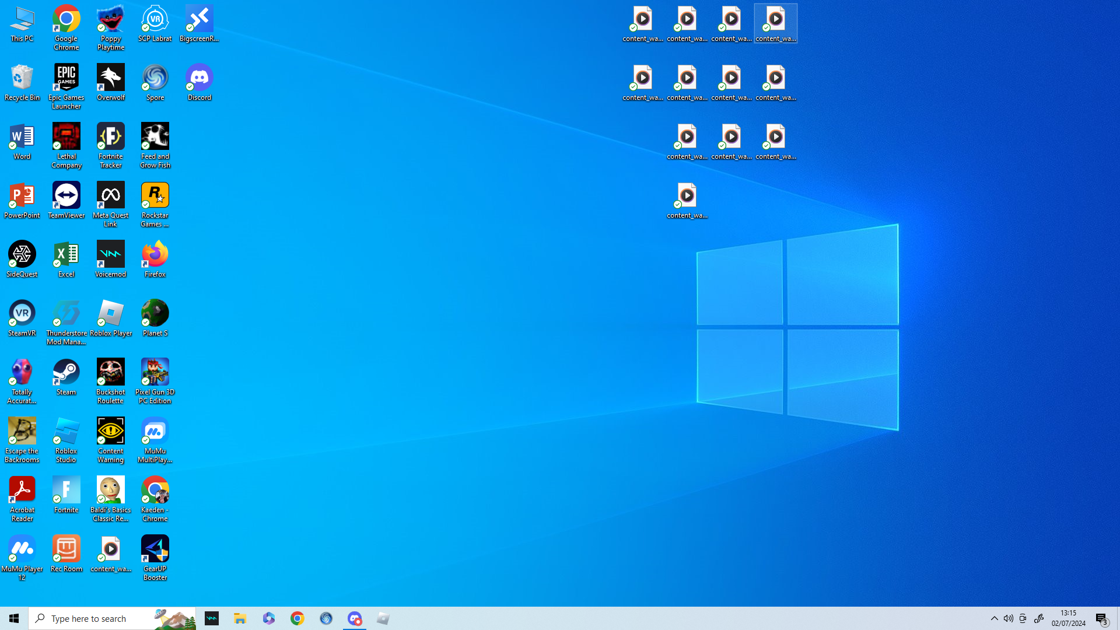
Task: Select the GearUP Booster desktop icon
Action: click(155, 558)
